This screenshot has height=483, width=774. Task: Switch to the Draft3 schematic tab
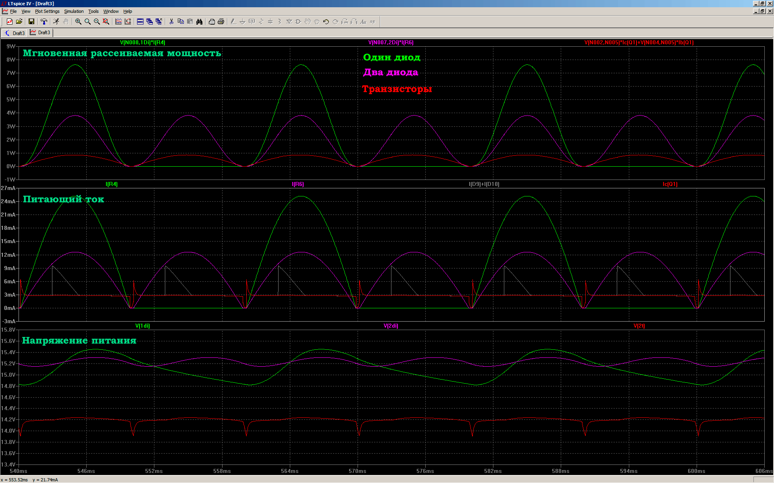15,33
